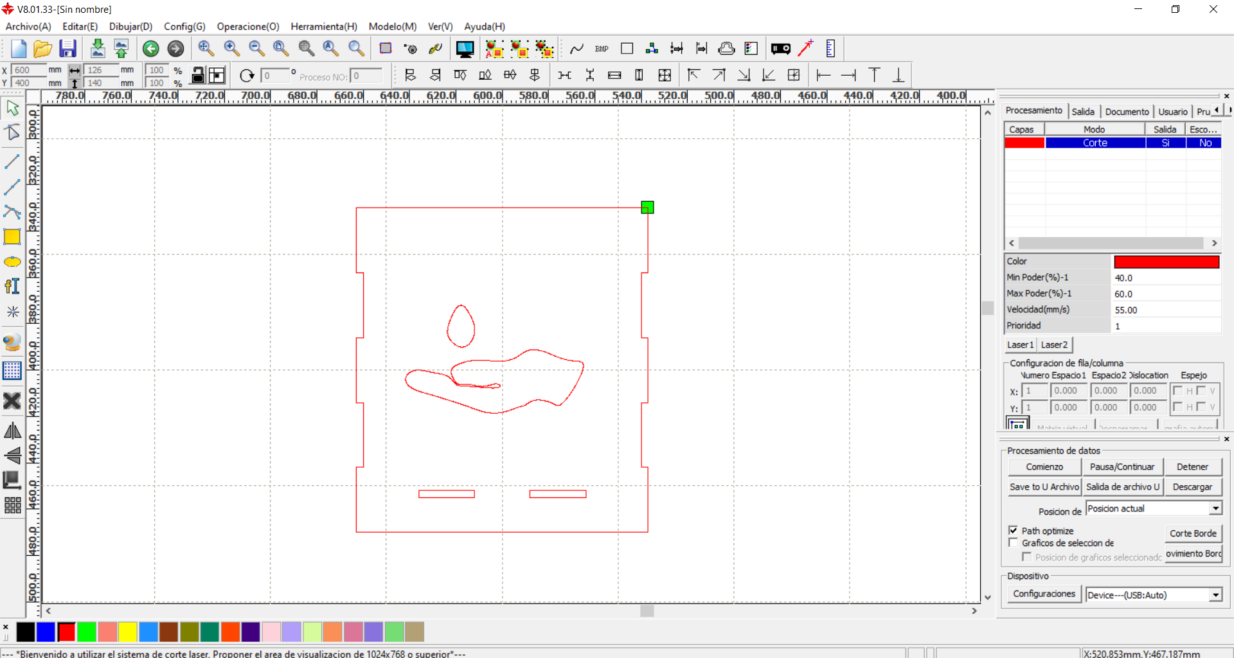Click the X position input field
1234x658 pixels.
29,70
